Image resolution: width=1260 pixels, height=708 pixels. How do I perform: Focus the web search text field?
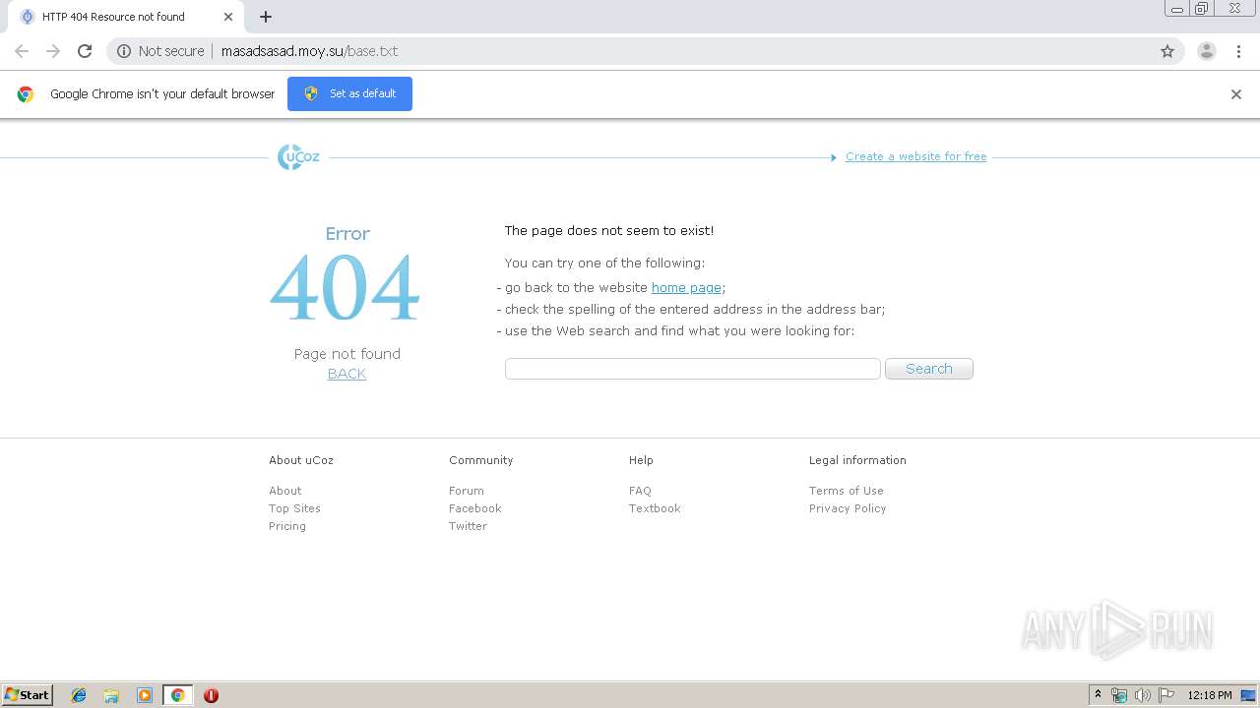(692, 369)
